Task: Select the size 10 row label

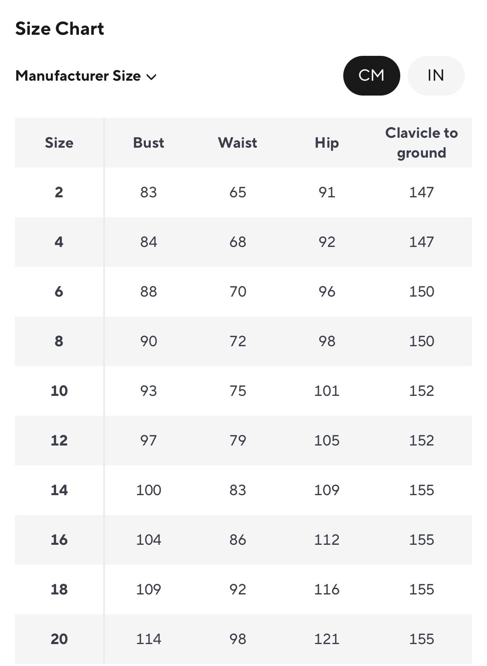Action: [x=59, y=391]
